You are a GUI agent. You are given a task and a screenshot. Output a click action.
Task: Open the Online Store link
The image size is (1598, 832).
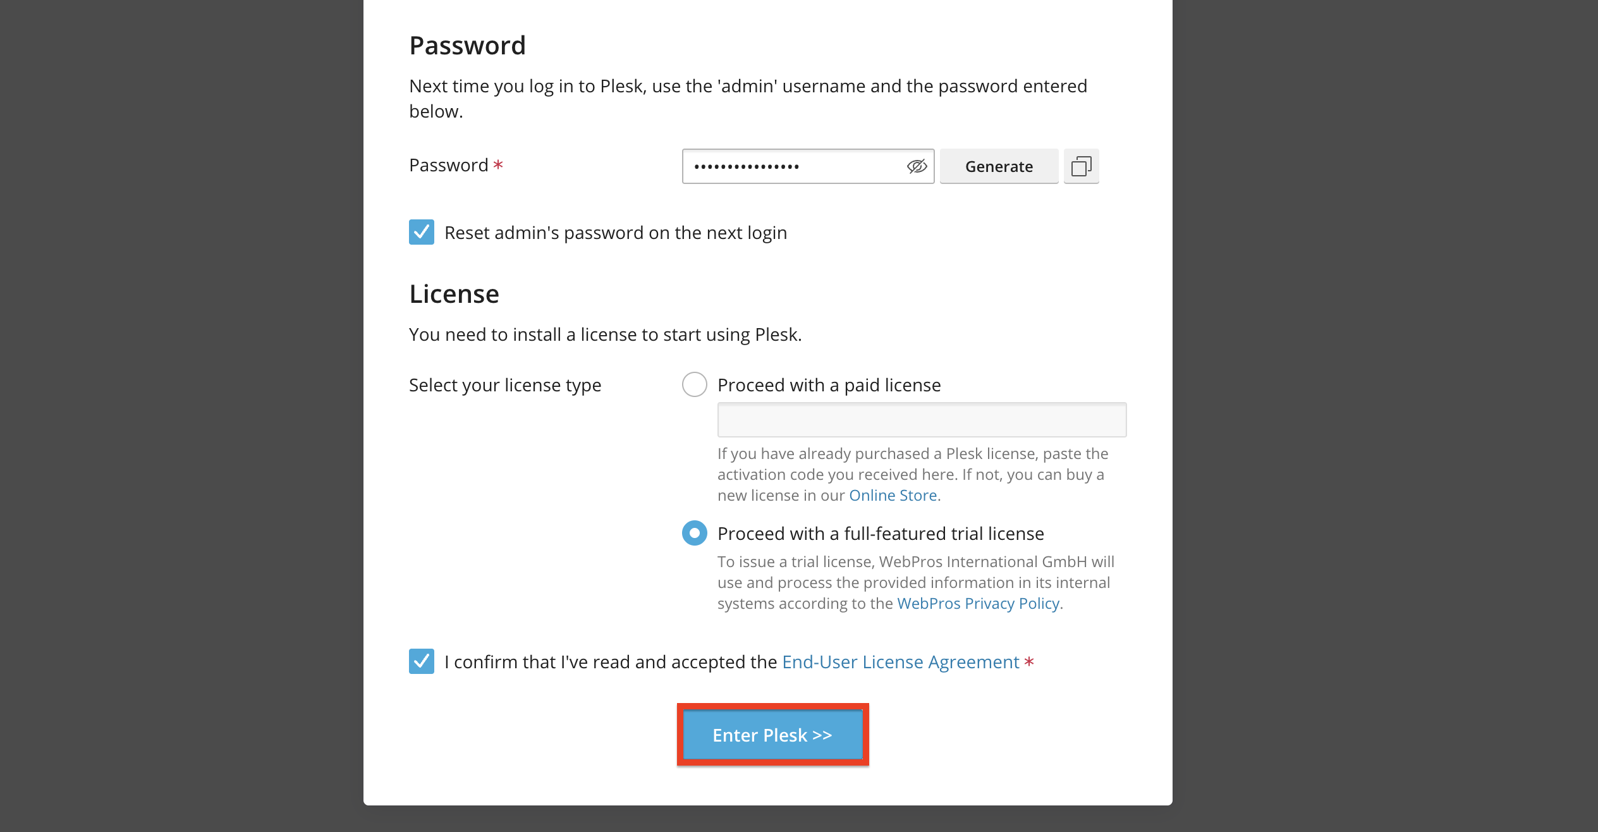893,496
